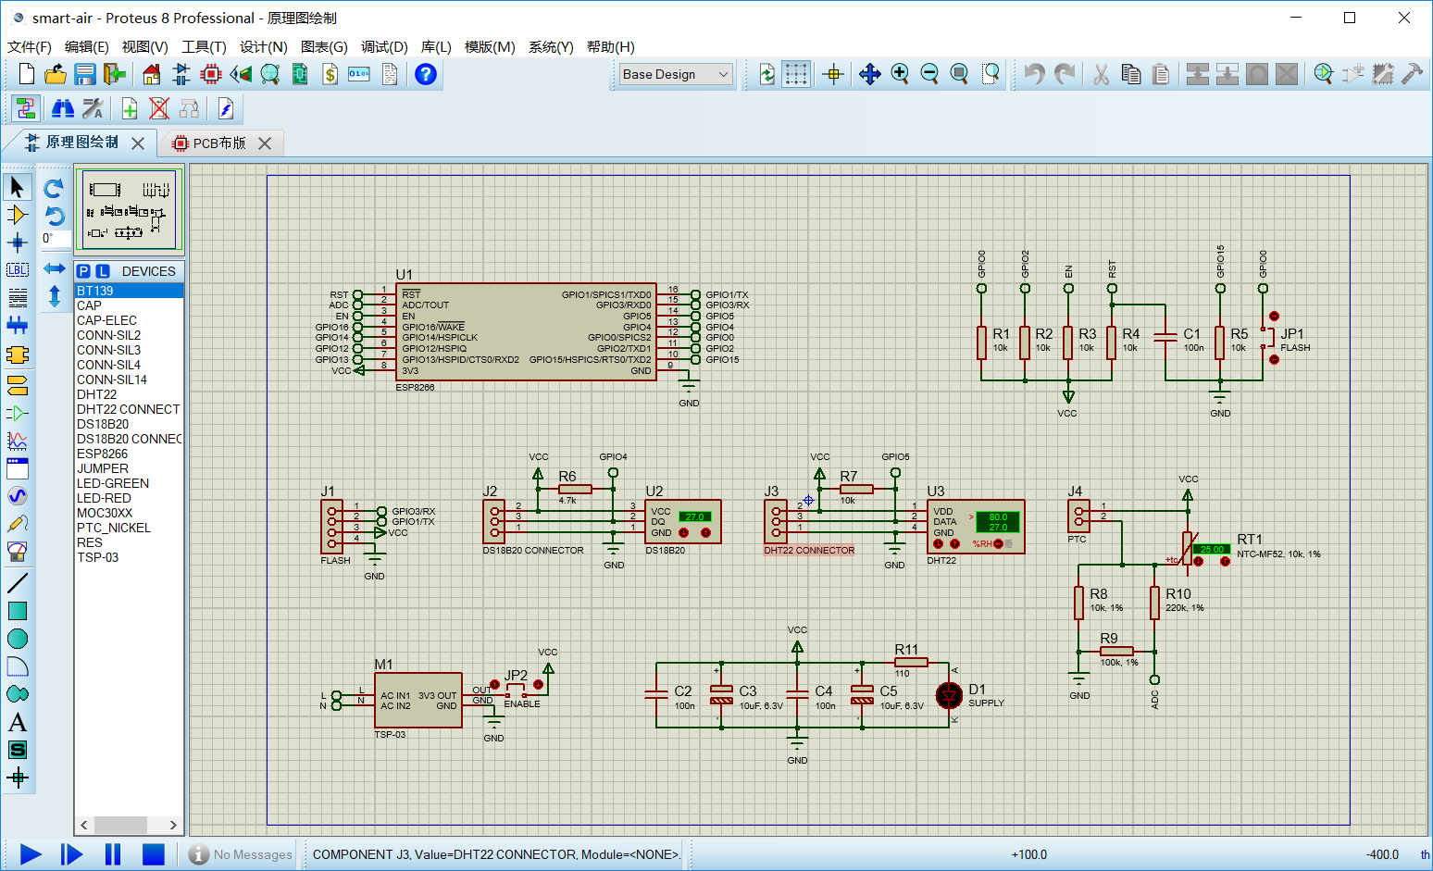Select the Virtual Instruments tool
The width and height of the screenshot is (1433, 871).
[17, 552]
